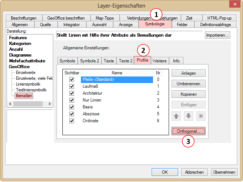Click the Anlegen button
243x182 pixels.
click(x=189, y=73)
